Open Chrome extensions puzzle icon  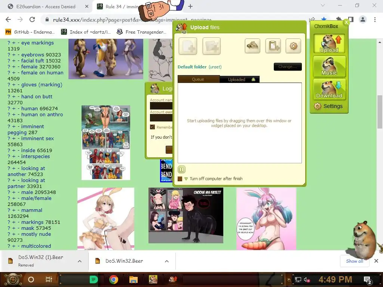(x=338, y=19)
